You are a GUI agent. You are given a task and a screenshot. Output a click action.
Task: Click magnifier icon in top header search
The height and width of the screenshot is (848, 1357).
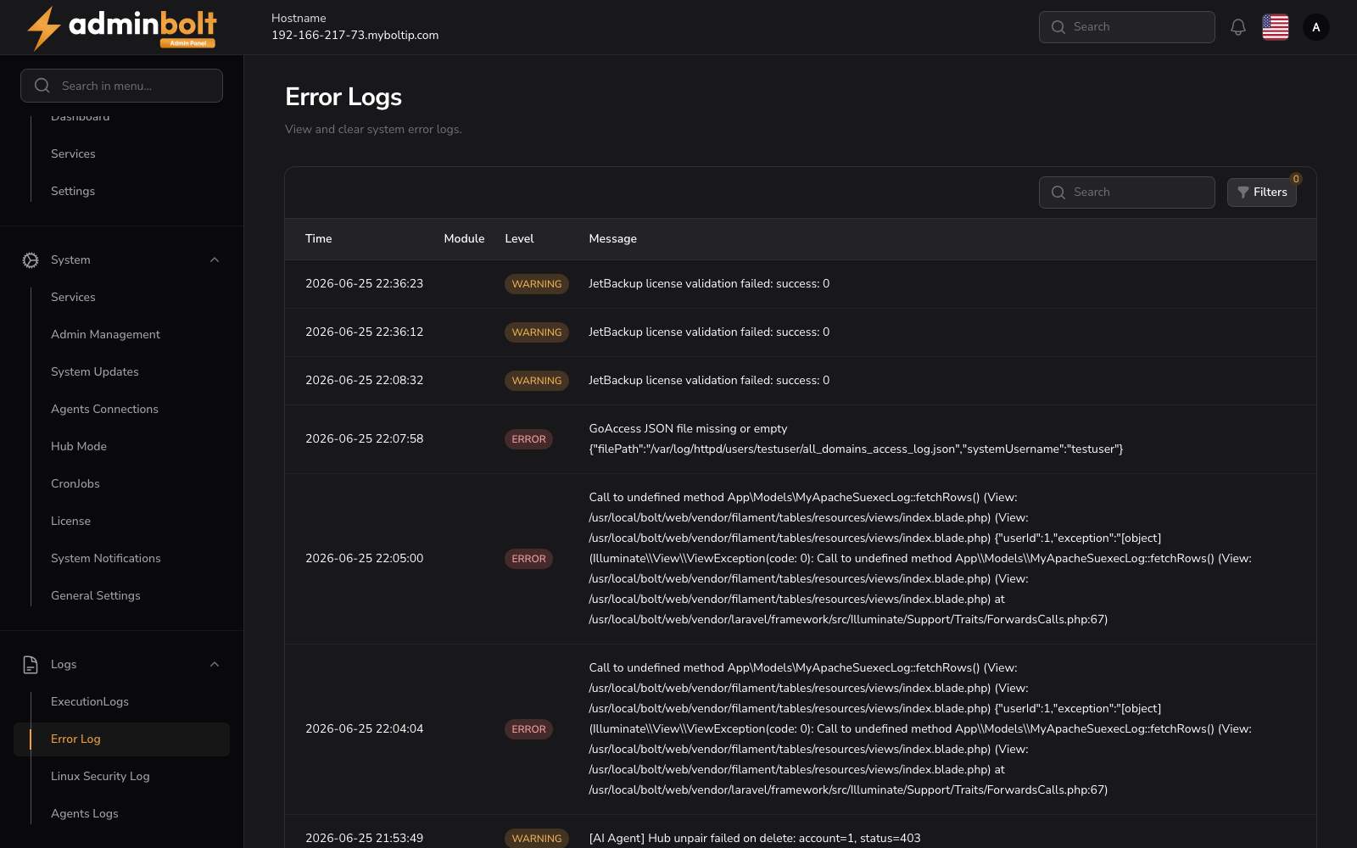coord(1058,27)
